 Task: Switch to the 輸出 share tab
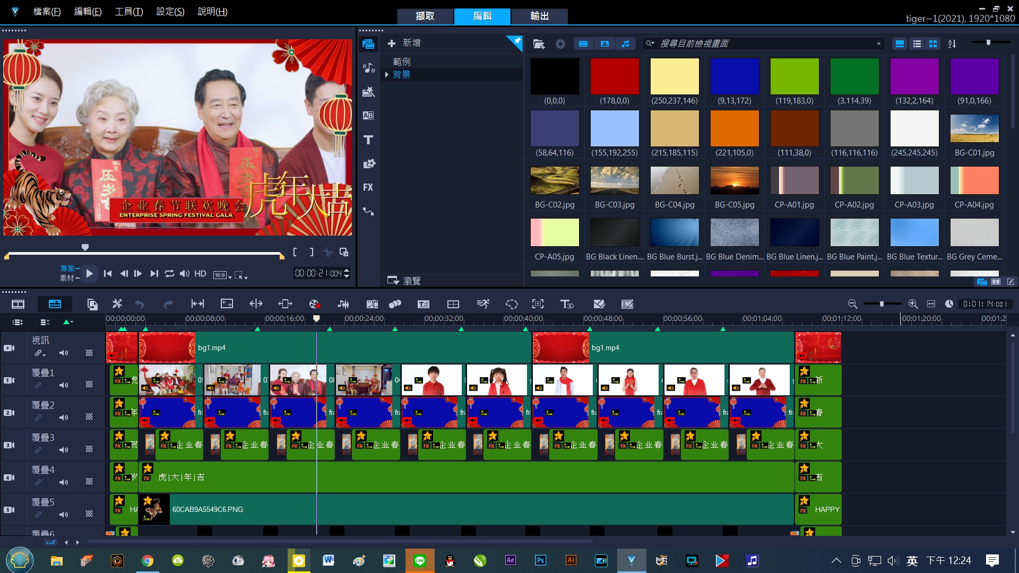540,16
